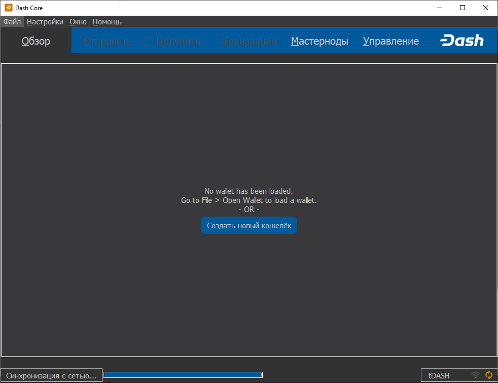Click the Синхронизация с сетью status text
The image size is (498, 383).
coord(51,376)
